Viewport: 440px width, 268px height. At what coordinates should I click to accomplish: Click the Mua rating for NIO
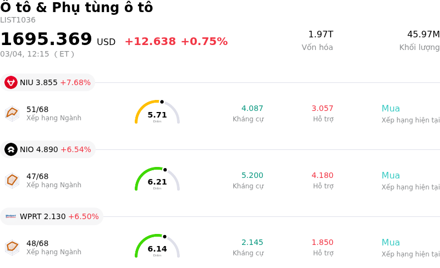pyautogui.click(x=391, y=176)
